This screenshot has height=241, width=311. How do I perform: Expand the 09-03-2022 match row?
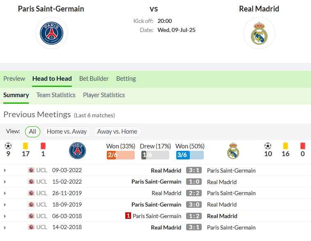coord(5,170)
